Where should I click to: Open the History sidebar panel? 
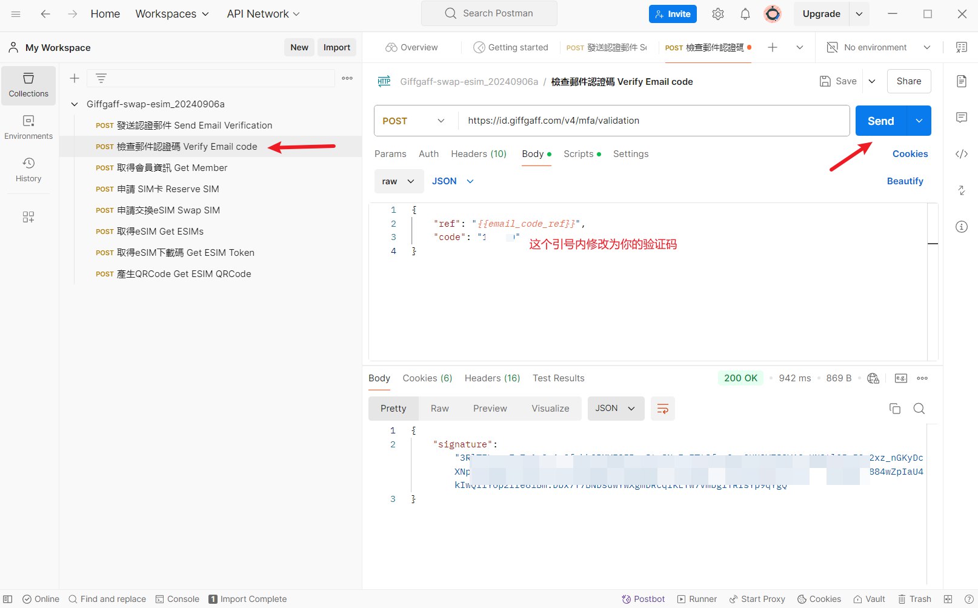pos(28,170)
